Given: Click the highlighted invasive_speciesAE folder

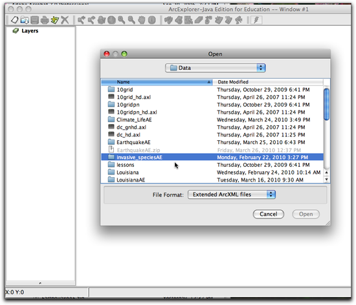Looking at the screenshot, I should point(212,157).
